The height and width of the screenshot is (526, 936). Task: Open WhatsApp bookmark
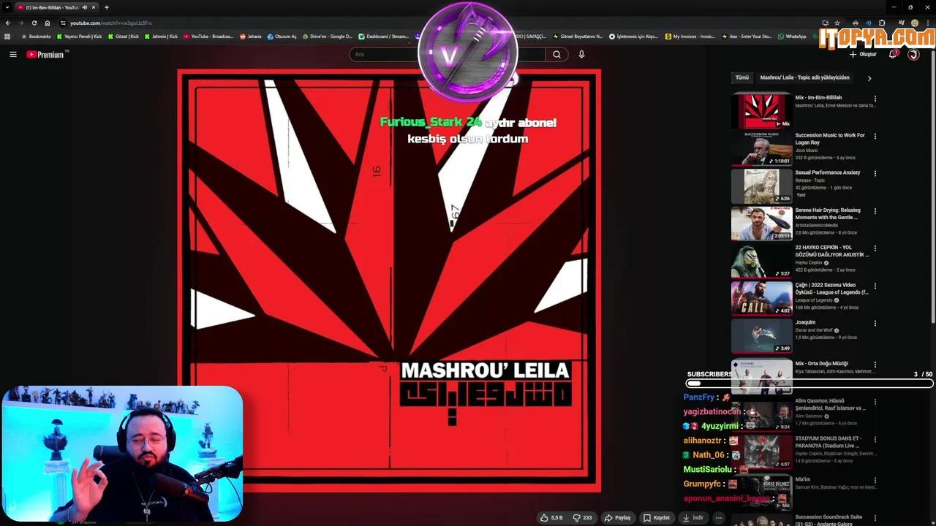792,36
